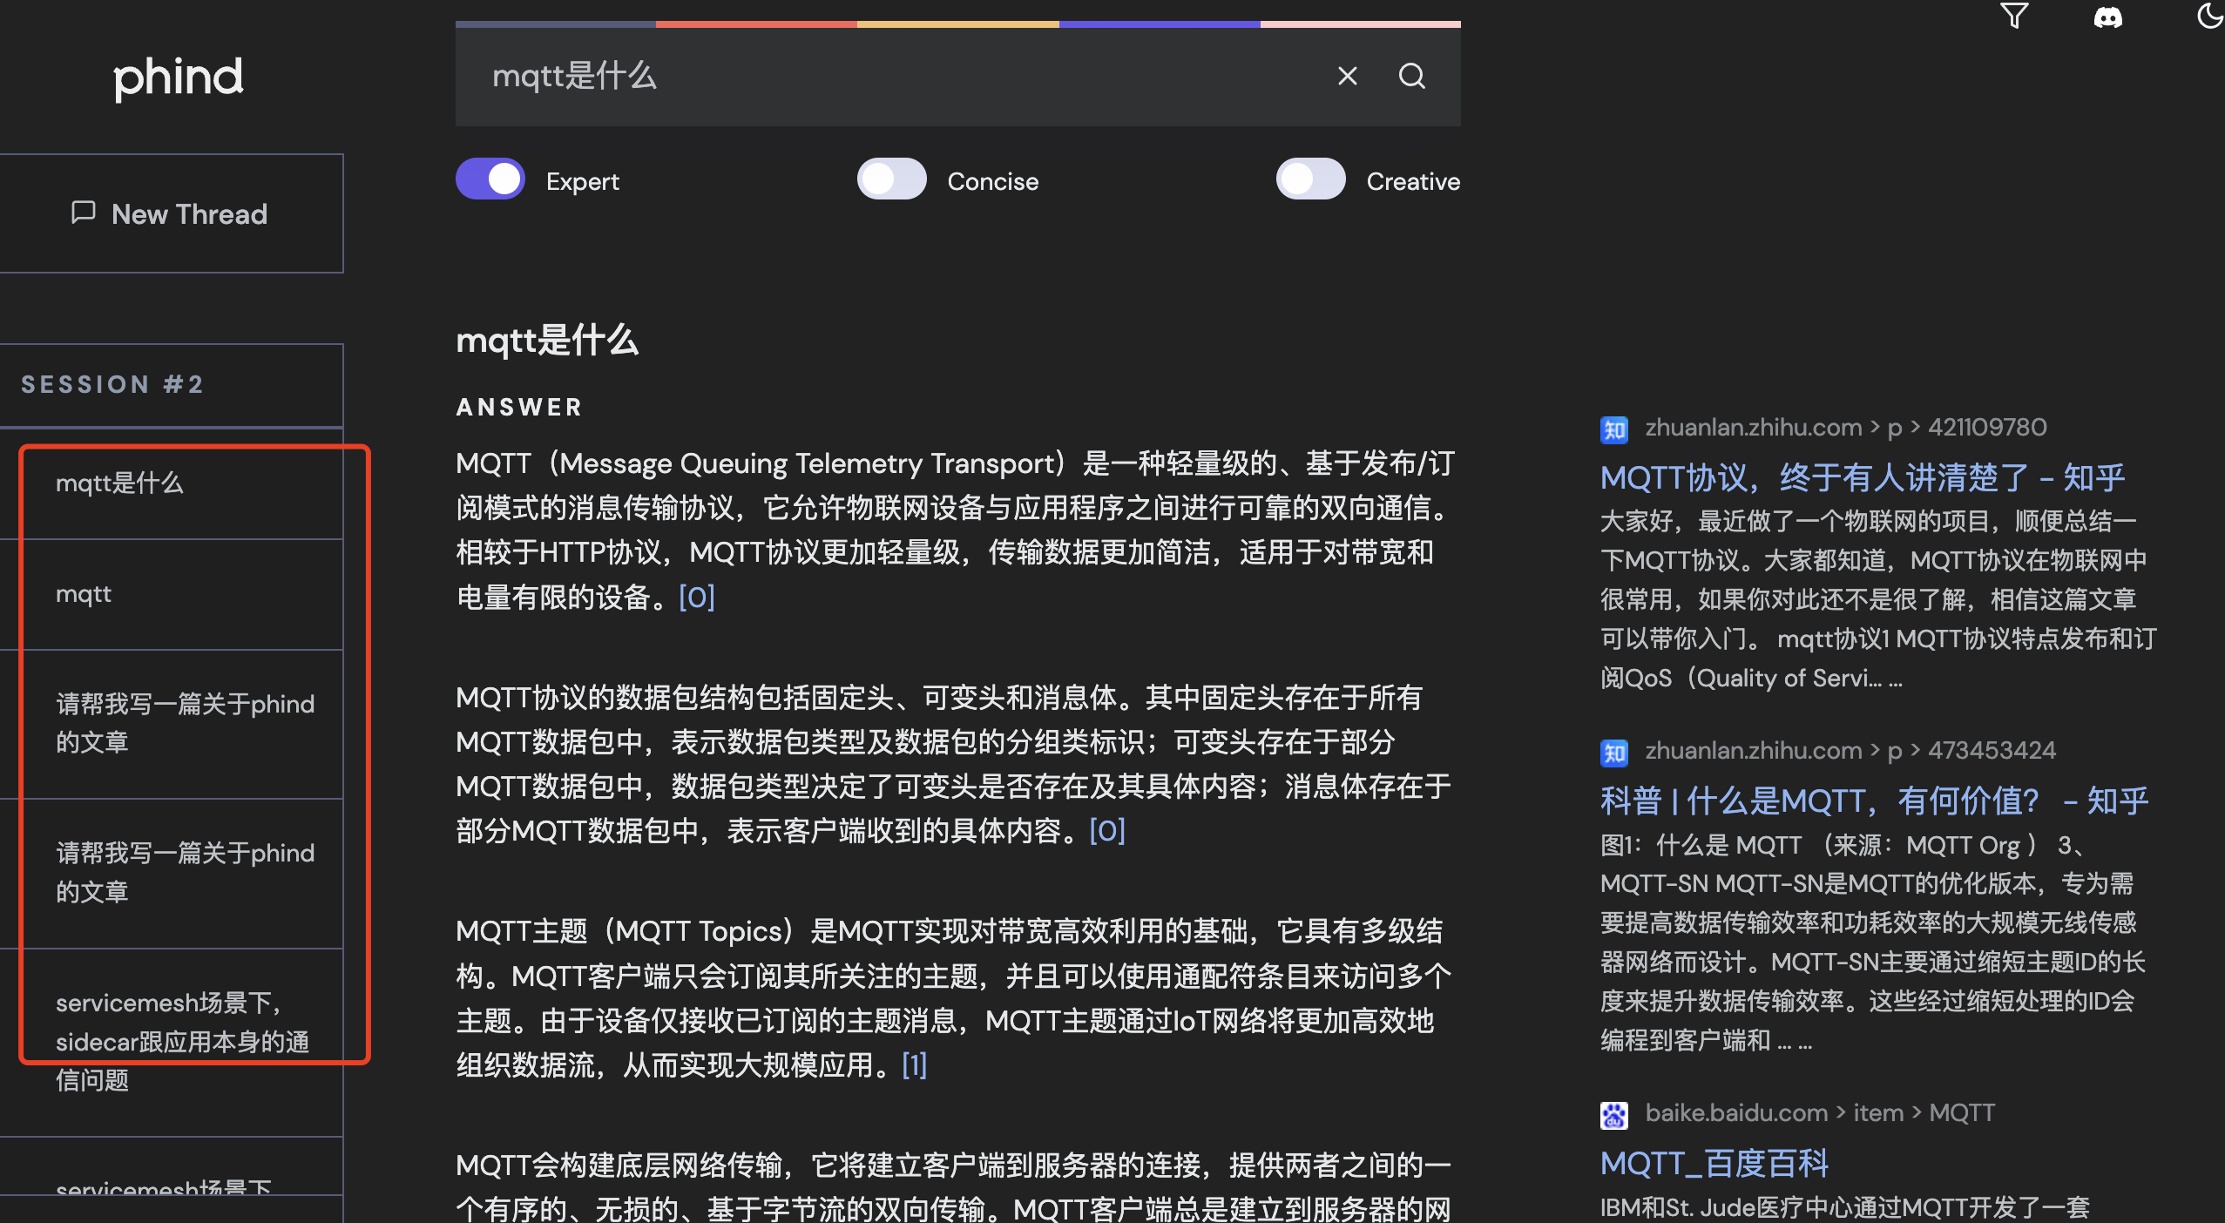Start a New Thread

click(x=171, y=213)
